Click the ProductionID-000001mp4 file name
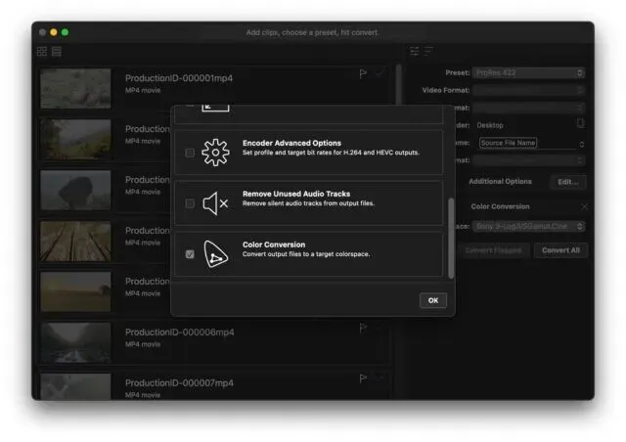This screenshot has width=626, height=442. tap(179, 78)
